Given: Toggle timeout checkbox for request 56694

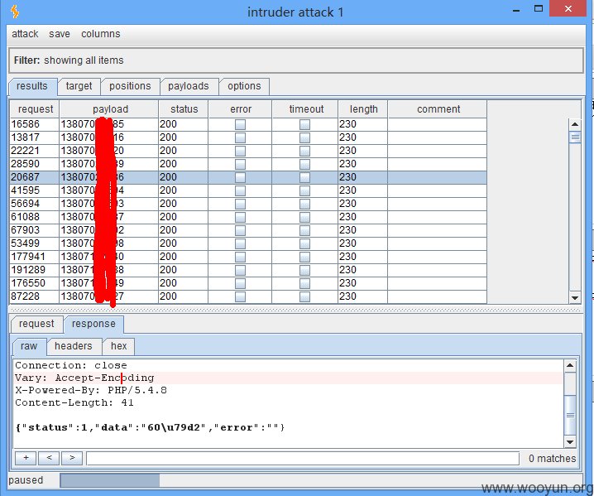Looking at the screenshot, I should [x=305, y=204].
